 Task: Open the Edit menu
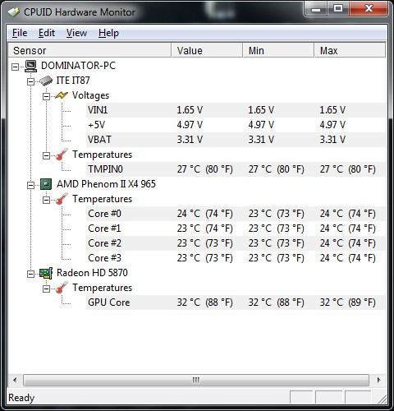pyautogui.click(x=47, y=33)
